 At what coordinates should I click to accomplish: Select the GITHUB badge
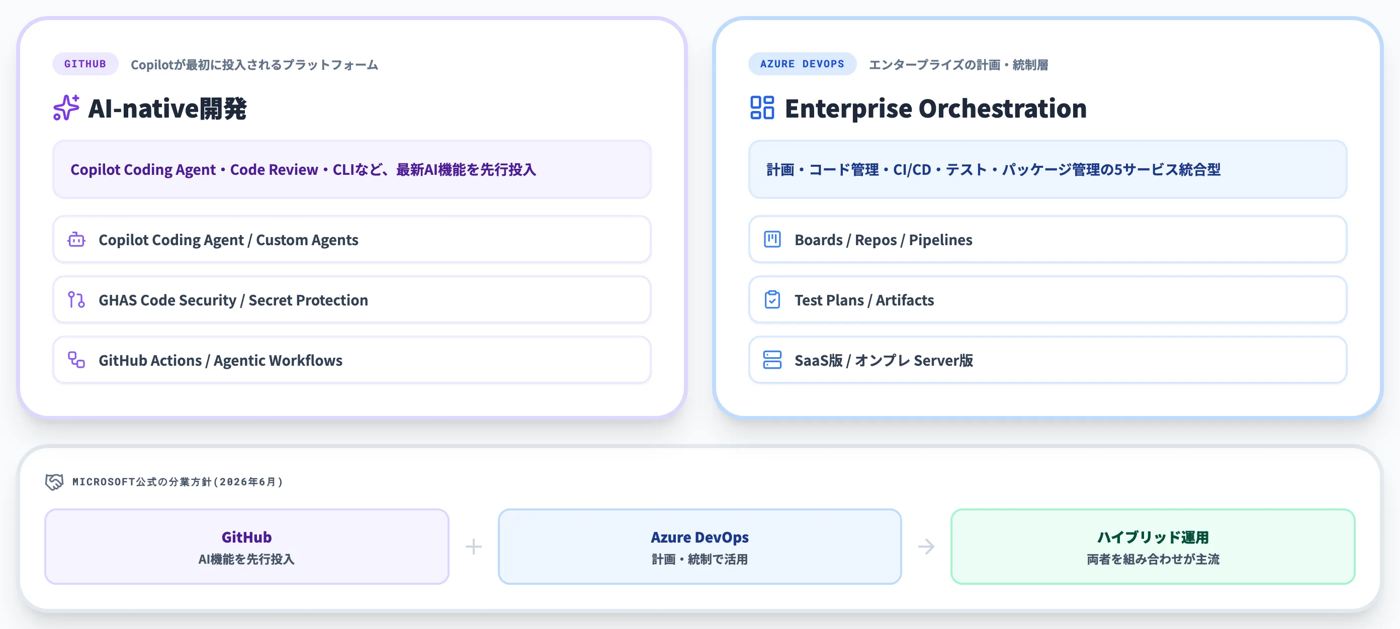pos(85,64)
